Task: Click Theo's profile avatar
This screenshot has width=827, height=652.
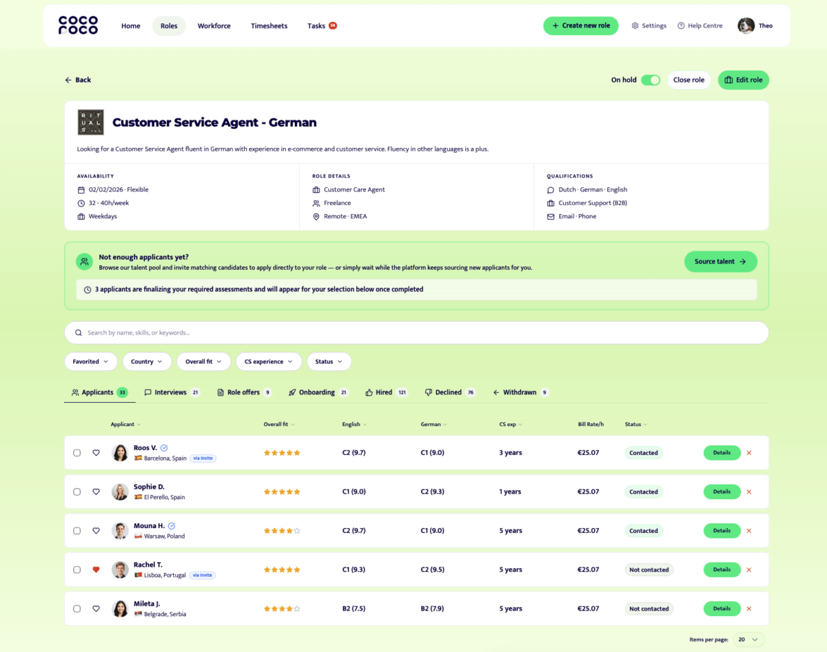Action: (x=746, y=26)
